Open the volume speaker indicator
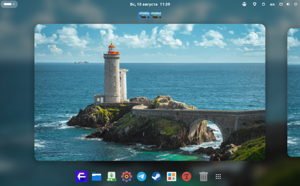The image size is (300, 186). coord(288,4)
